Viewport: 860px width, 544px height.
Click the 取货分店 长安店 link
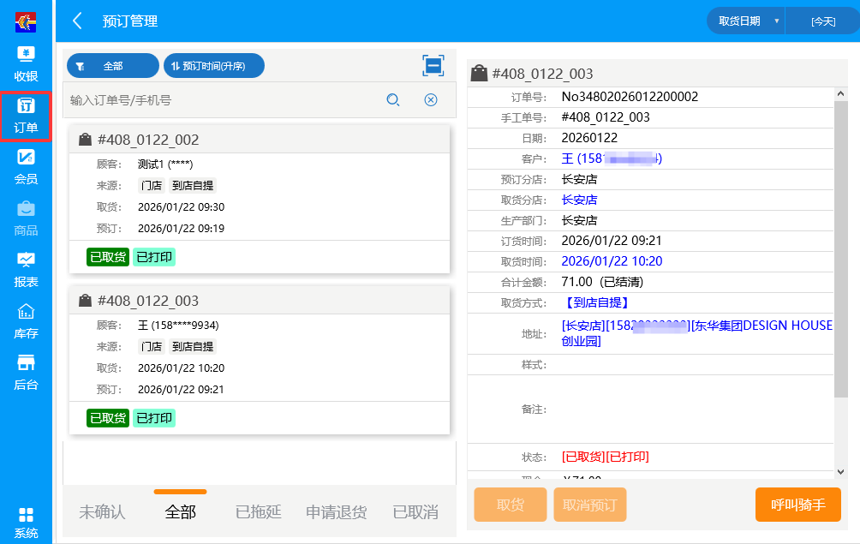[x=579, y=200]
